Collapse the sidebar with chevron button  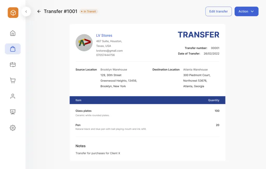click(x=26, y=11)
